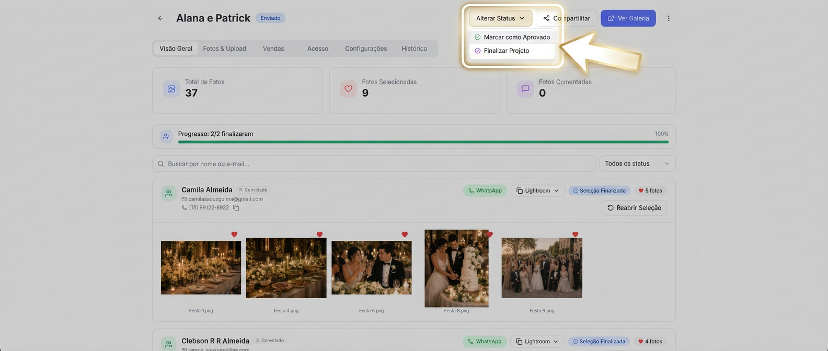This screenshot has height=351, width=828.
Task: Open the Acesso tab
Action: coord(318,49)
